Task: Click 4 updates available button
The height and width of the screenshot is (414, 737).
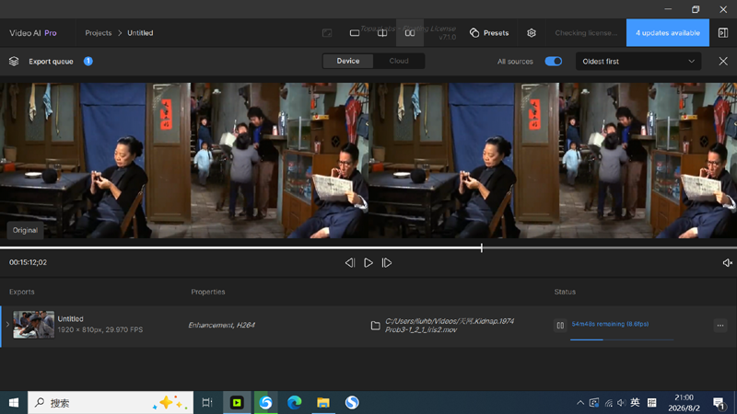Action: click(x=667, y=33)
